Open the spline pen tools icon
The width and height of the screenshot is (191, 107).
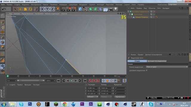pyautogui.click(x=85, y=9)
